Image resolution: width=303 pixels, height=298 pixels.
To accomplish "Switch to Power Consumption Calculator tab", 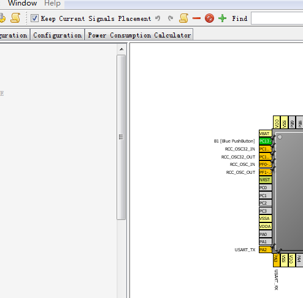I will point(139,35).
